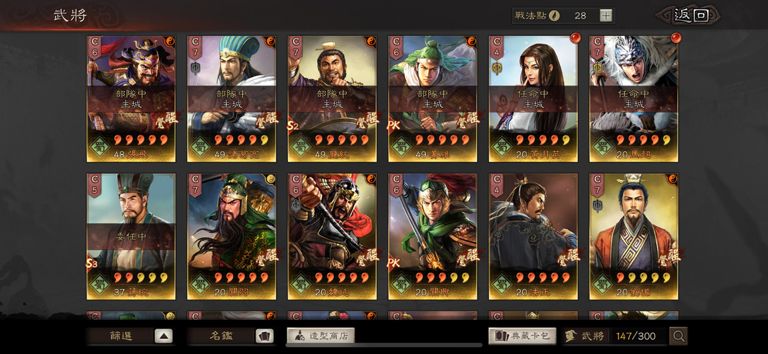Open the 名鑑 catalog
The height and width of the screenshot is (354, 768).
(x=221, y=337)
